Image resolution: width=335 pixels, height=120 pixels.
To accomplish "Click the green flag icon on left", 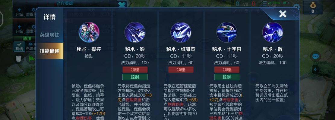I will coord(32,58).
